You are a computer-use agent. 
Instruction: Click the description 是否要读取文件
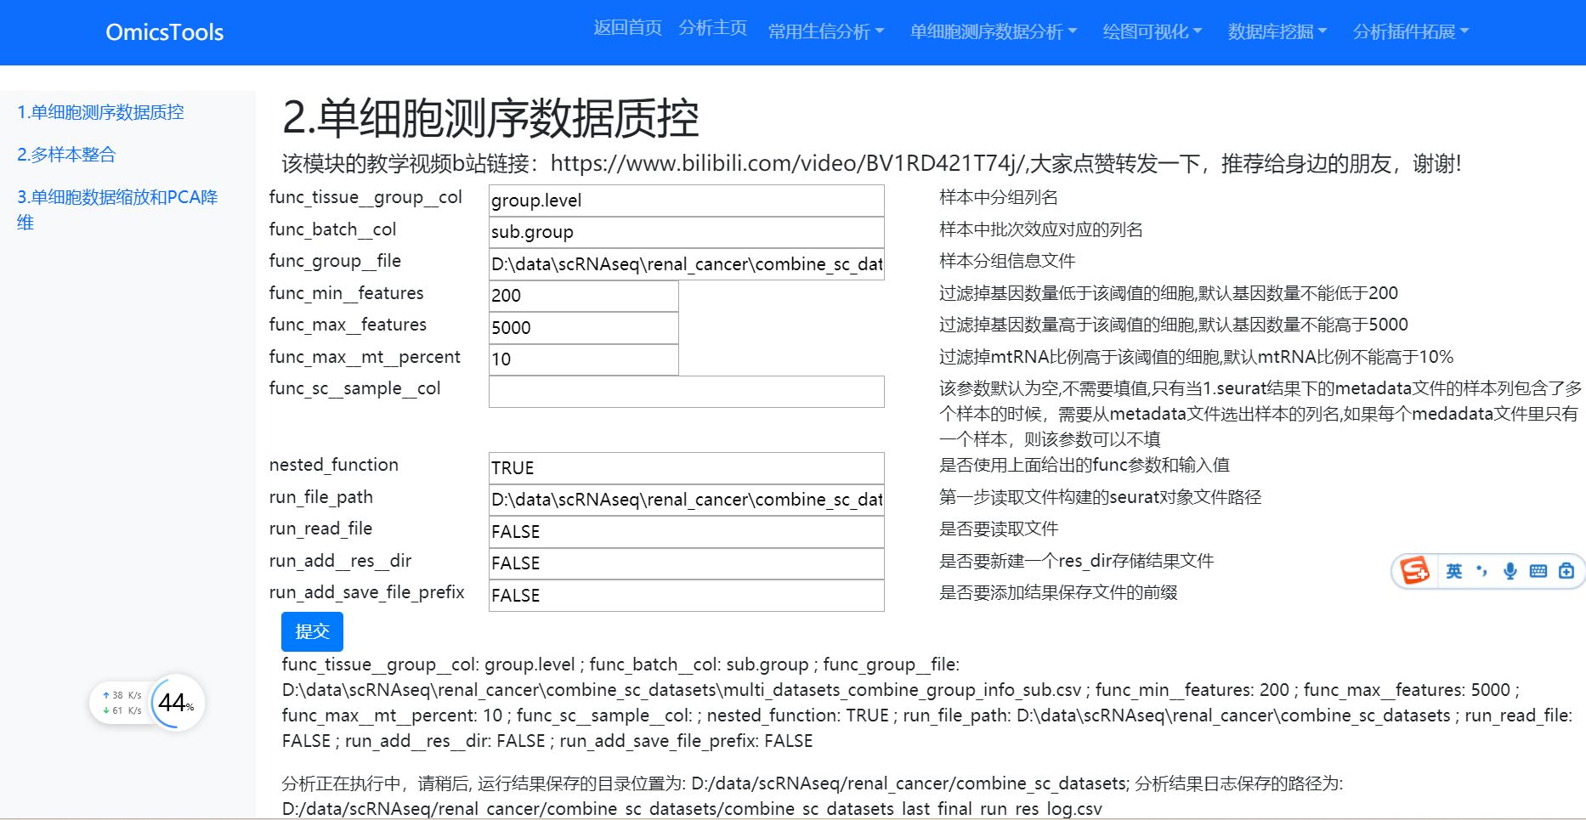[x=999, y=529]
